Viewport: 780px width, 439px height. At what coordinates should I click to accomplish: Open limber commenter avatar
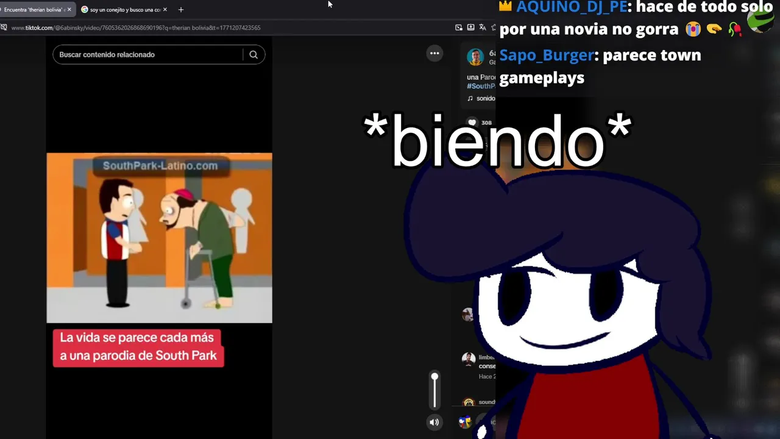click(x=468, y=359)
